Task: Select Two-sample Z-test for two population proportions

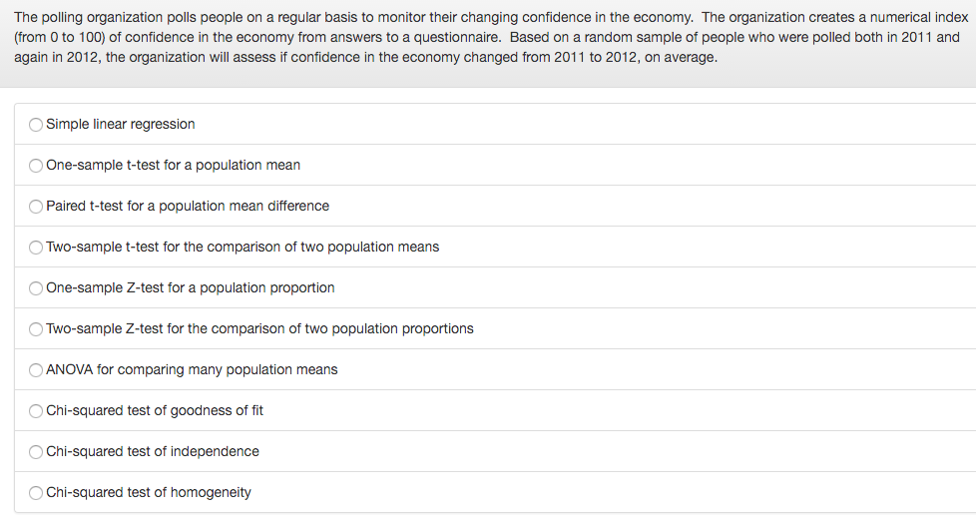Action: click(36, 329)
